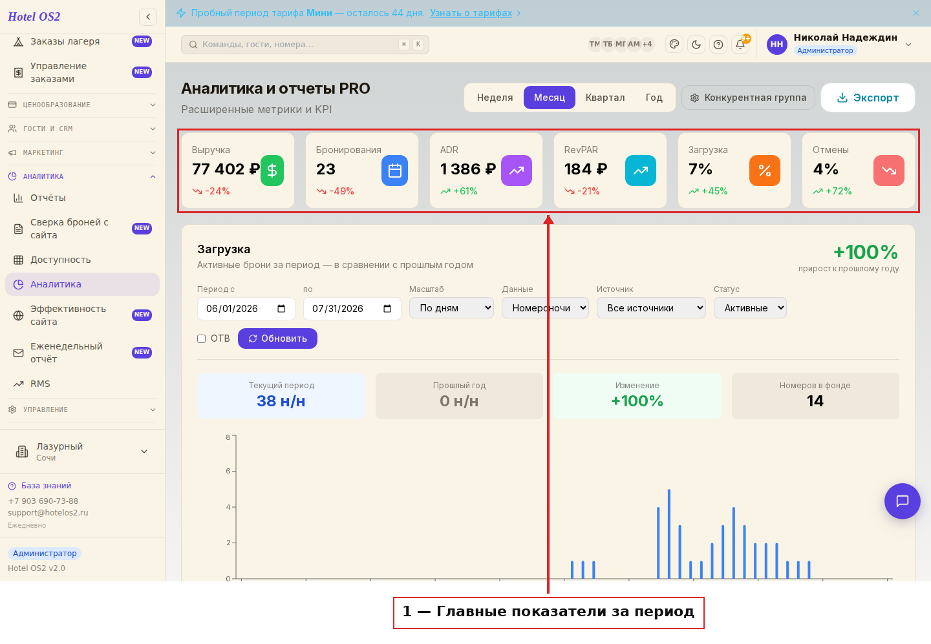
Task: Click the Экспорт button
Action: coord(868,98)
